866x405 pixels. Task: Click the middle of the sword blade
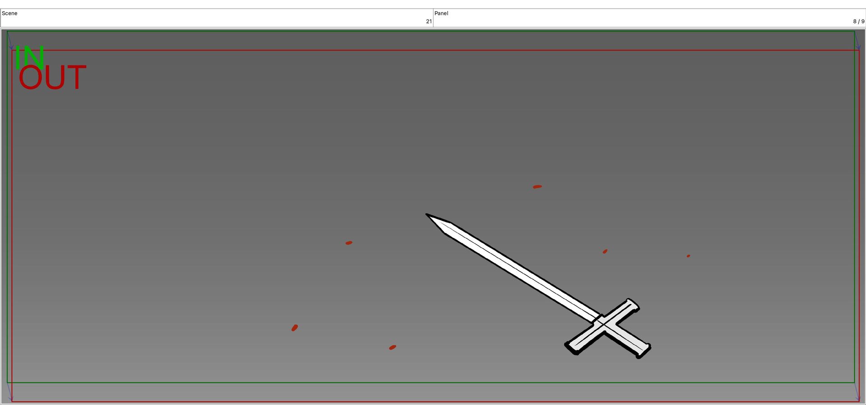[519, 270]
